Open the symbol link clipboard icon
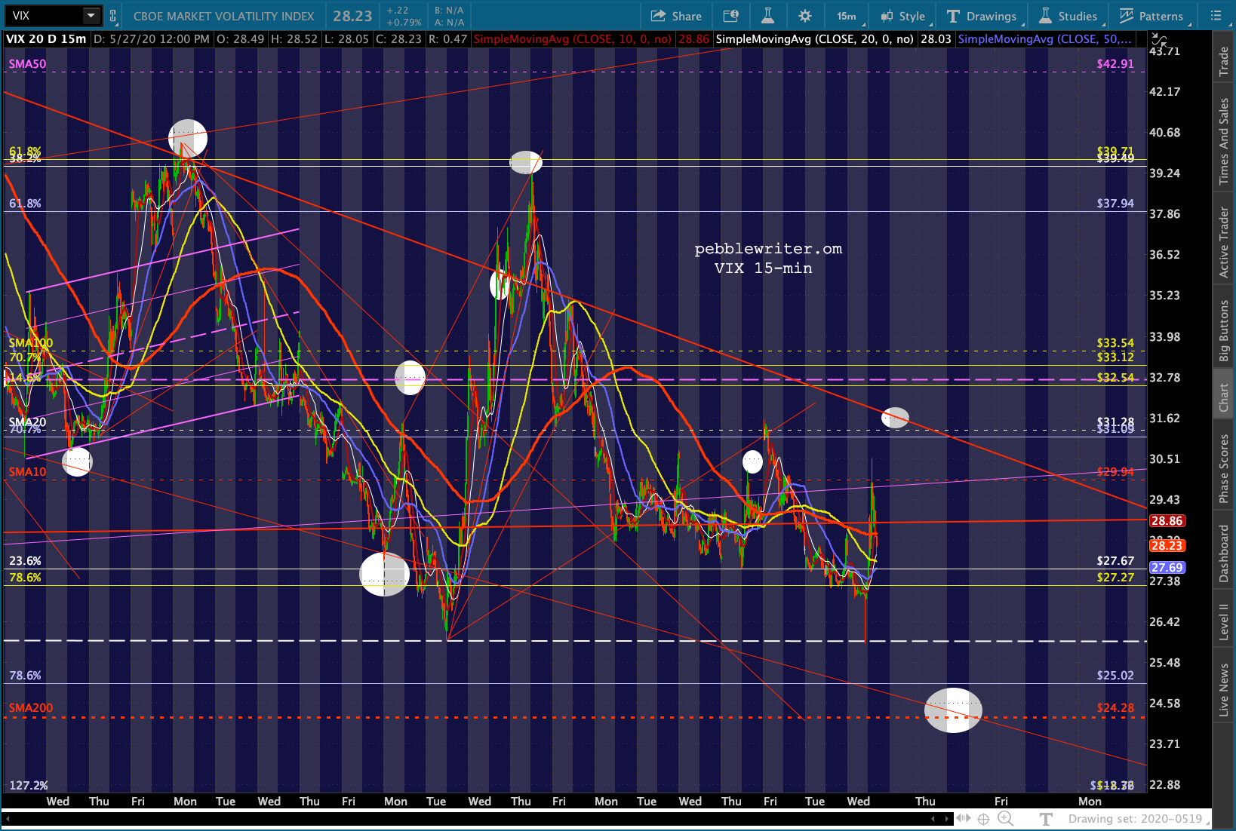1236x831 pixels. coord(113,16)
